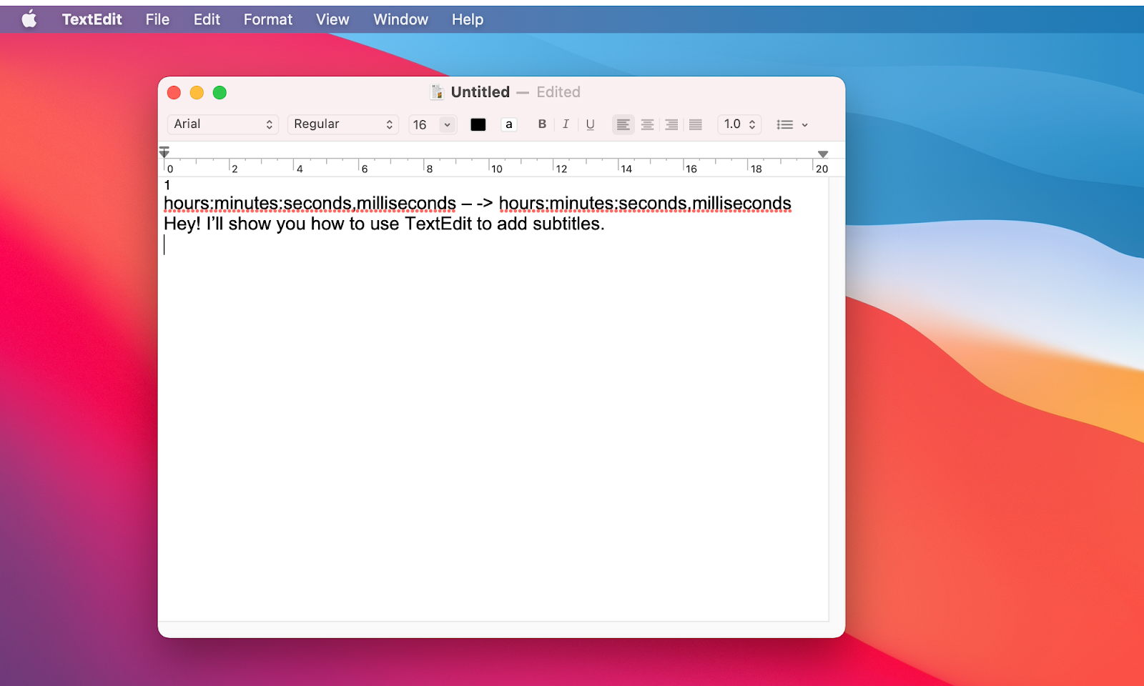The image size is (1144, 686).
Task: Click the font size field showing 16
Action: click(x=424, y=124)
